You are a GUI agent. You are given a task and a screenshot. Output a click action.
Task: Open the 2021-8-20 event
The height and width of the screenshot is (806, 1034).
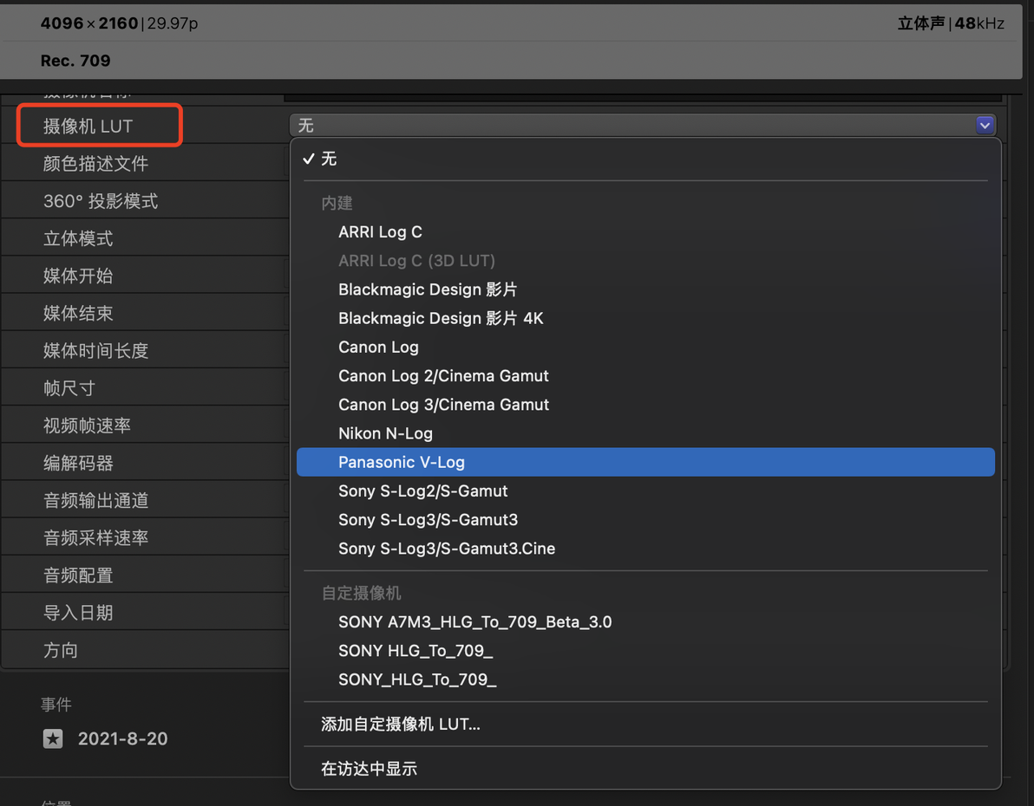122,738
